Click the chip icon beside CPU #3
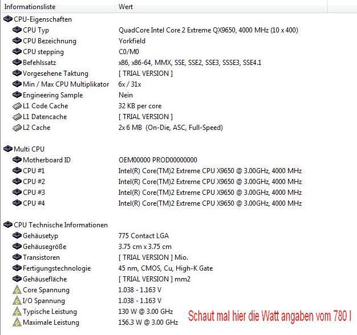This screenshot has height=335, width=357. 17,192
